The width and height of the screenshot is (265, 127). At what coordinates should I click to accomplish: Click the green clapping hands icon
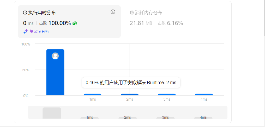[x=74, y=23]
